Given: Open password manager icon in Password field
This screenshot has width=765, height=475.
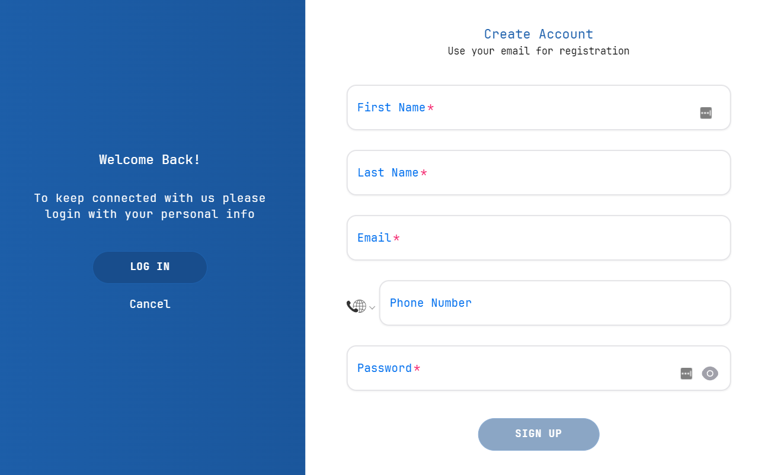Looking at the screenshot, I should [686, 374].
